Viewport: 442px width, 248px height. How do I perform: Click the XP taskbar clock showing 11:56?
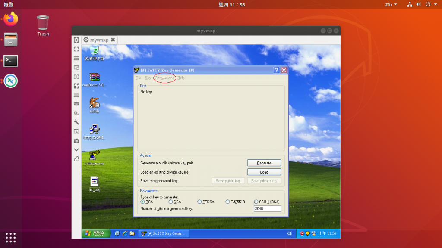pyautogui.click(x=327, y=233)
